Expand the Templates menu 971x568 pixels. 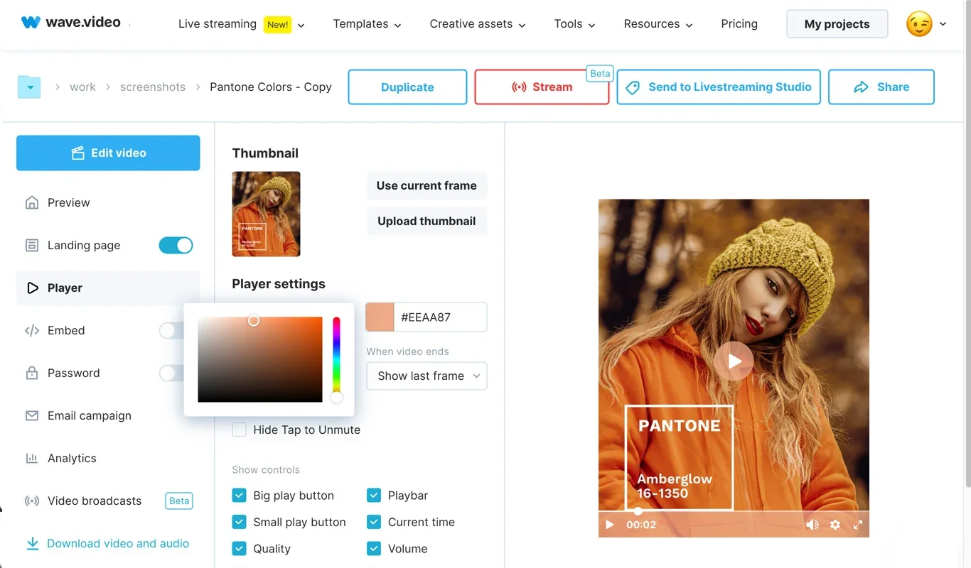pos(367,24)
